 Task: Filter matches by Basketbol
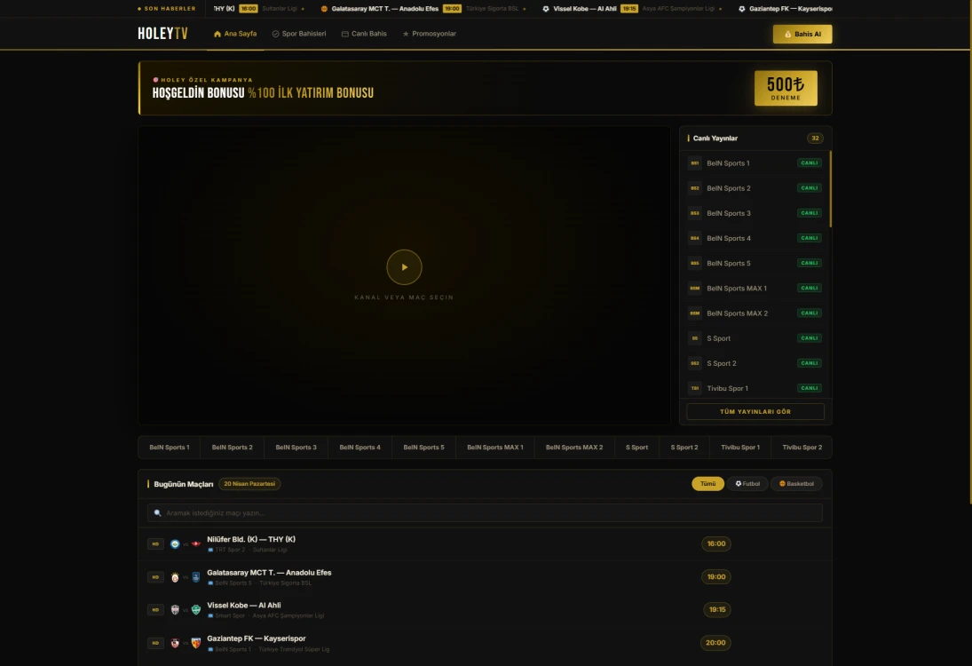coord(795,484)
